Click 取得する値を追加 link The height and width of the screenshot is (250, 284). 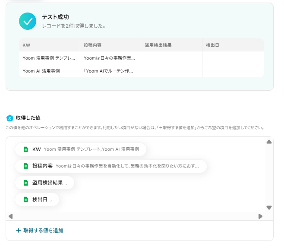coord(40,231)
